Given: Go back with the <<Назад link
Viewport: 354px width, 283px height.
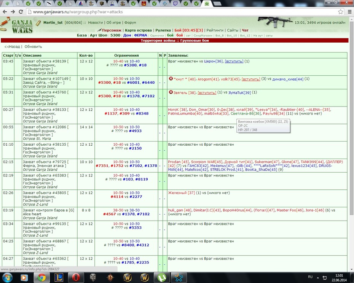Looking at the screenshot, I should click(12, 47).
